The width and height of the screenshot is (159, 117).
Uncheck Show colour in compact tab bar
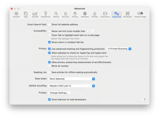coord(49,42)
